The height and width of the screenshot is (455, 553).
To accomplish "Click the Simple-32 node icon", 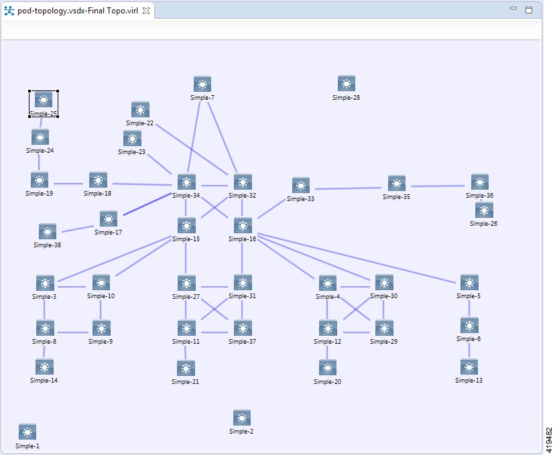I will [241, 180].
